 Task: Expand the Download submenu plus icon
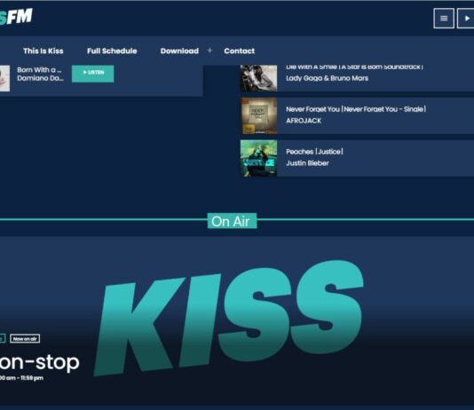pyautogui.click(x=209, y=51)
